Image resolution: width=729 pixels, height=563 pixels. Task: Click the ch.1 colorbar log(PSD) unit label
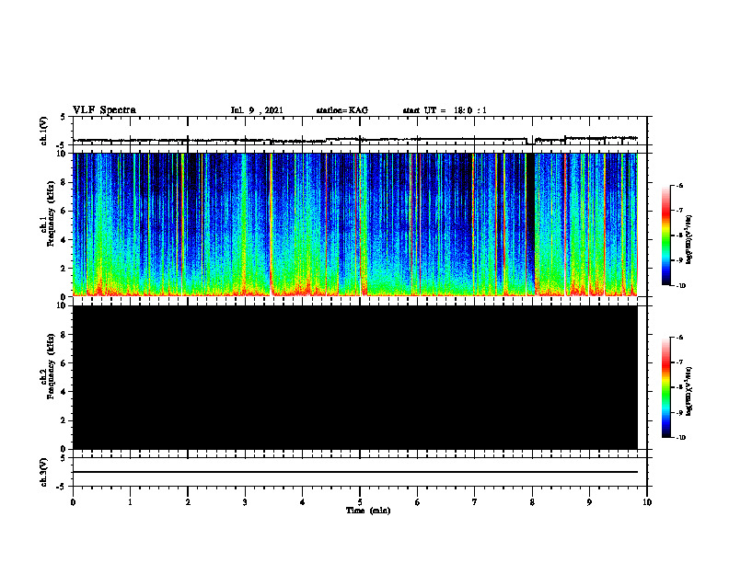(688, 239)
